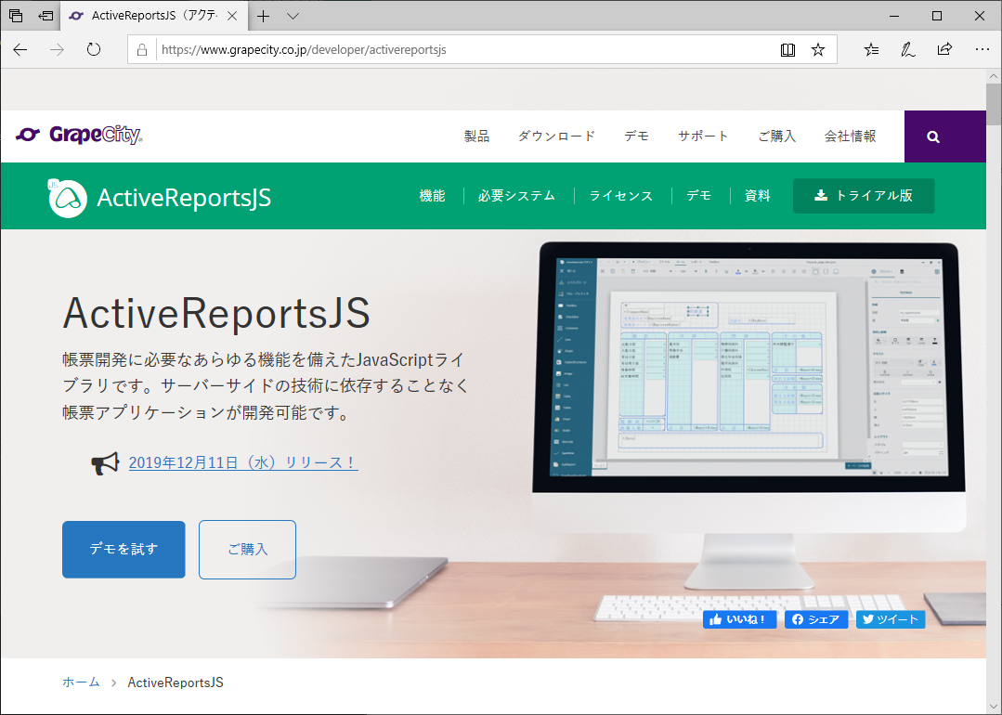The width and height of the screenshot is (1002, 715).
Task: Add page to favorites star
Action: point(818,50)
